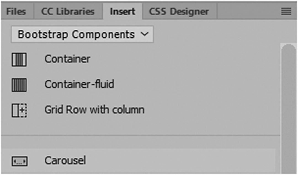Insert the Carousel component by its label
Screen dimensions: 298x175
65,161
